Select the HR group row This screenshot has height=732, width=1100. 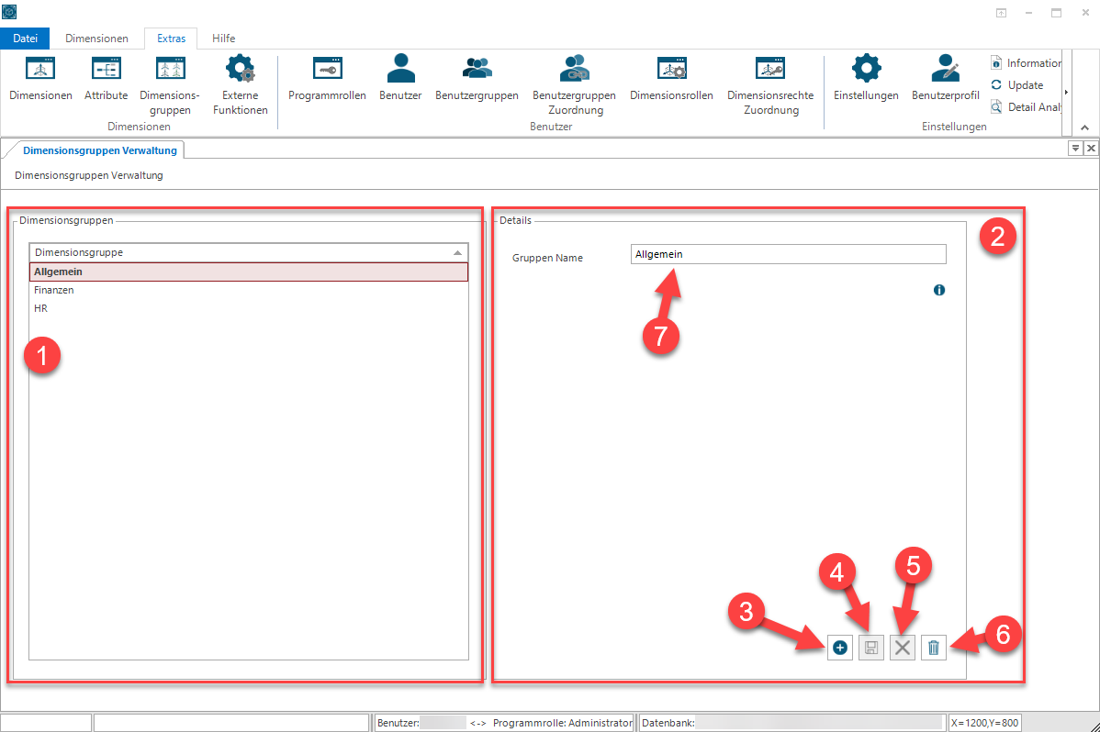point(248,308)
